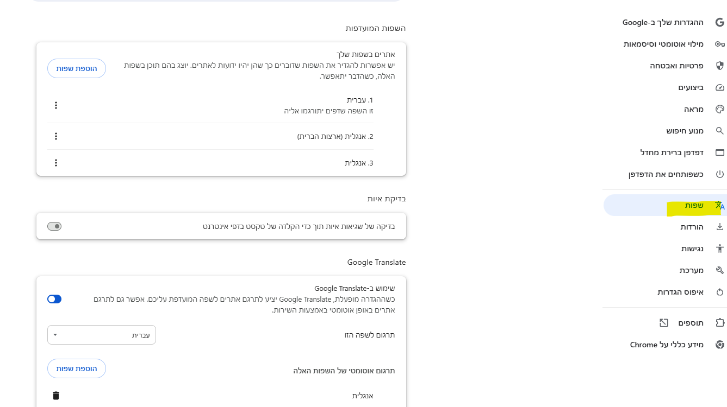
Task: Click the trash icon next to אנגלית
Action: (55, 396)
